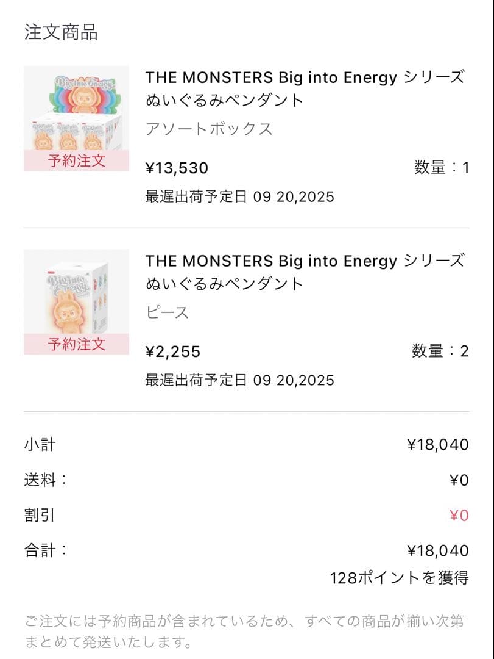Click the 注文商品 section heading
Image resolution: width=494 pixels, height=659 pixels.
(61, 32)
